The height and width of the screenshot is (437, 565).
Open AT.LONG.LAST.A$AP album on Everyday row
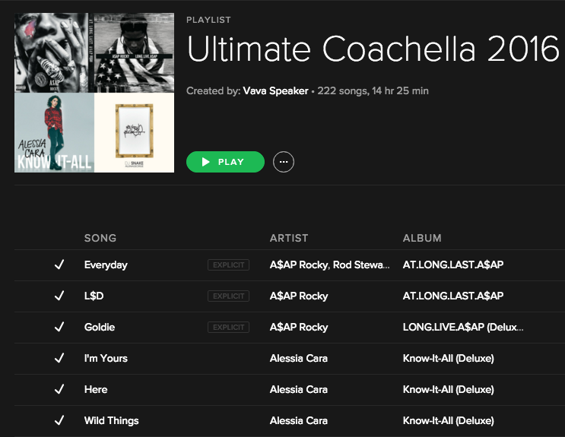point(453,264)
